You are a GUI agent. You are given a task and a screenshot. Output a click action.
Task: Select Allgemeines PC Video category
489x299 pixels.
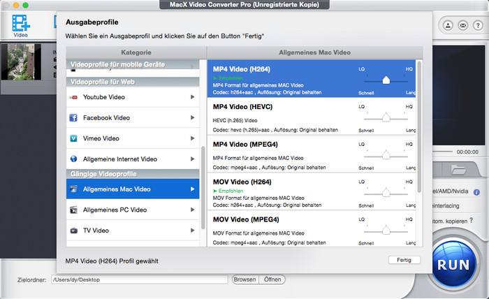point(133,210)
